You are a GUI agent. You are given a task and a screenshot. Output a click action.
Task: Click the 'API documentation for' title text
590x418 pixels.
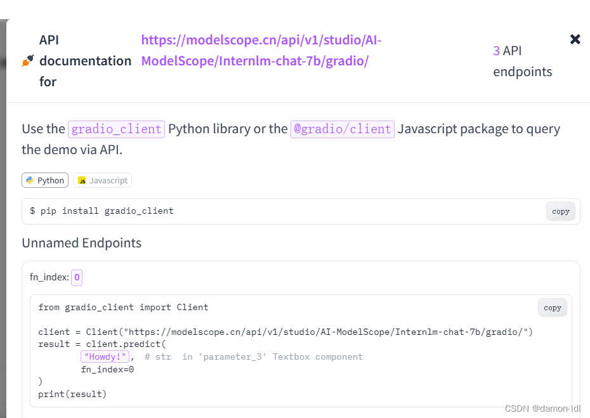tap(86, 61)
